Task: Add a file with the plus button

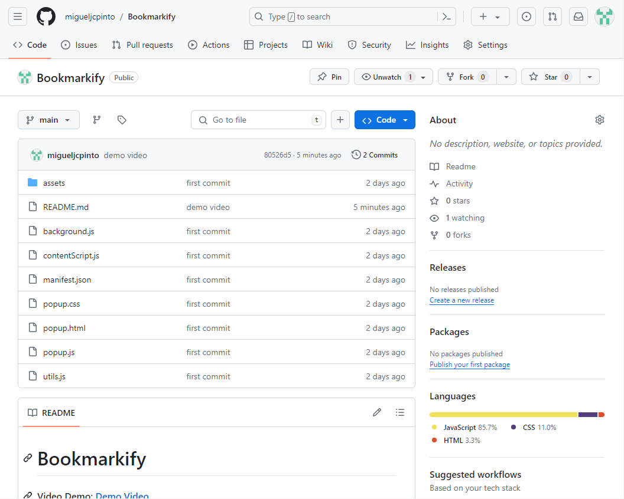Action: (x=340, y=120)
